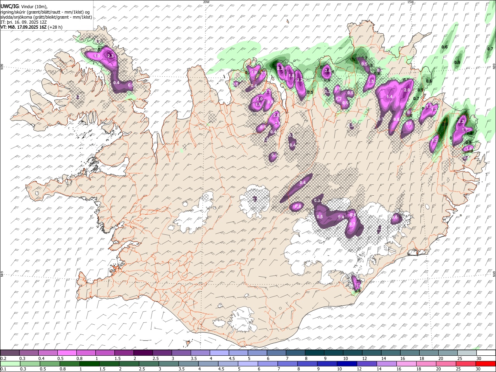Screen dimensions: 496x372
Task: Click the '15W' longitude label
Action: [411, 2]
